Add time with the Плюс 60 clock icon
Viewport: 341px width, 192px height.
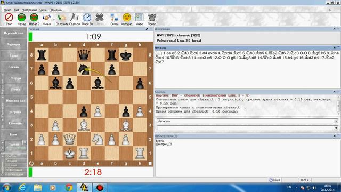(x=87, y=18)
